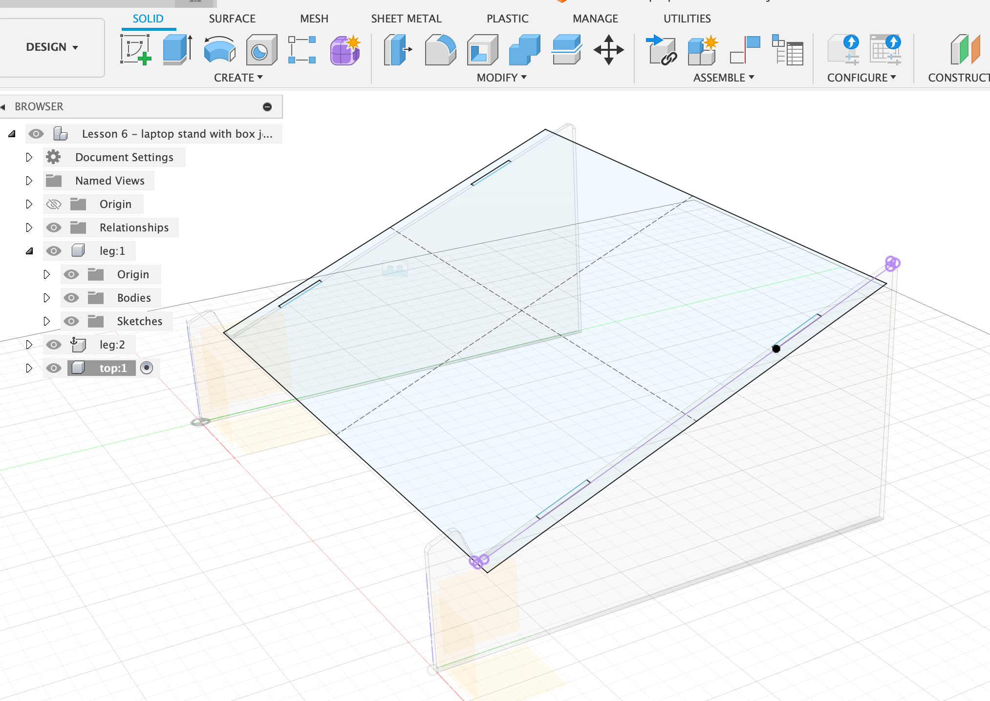Show the hidden Origin folder
The height and width of the screenshot is (701, 990).
[x=54, y=204]
